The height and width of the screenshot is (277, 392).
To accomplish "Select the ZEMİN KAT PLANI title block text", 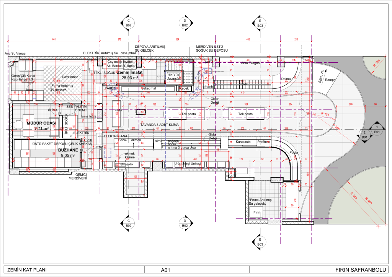I will (27, 270).
